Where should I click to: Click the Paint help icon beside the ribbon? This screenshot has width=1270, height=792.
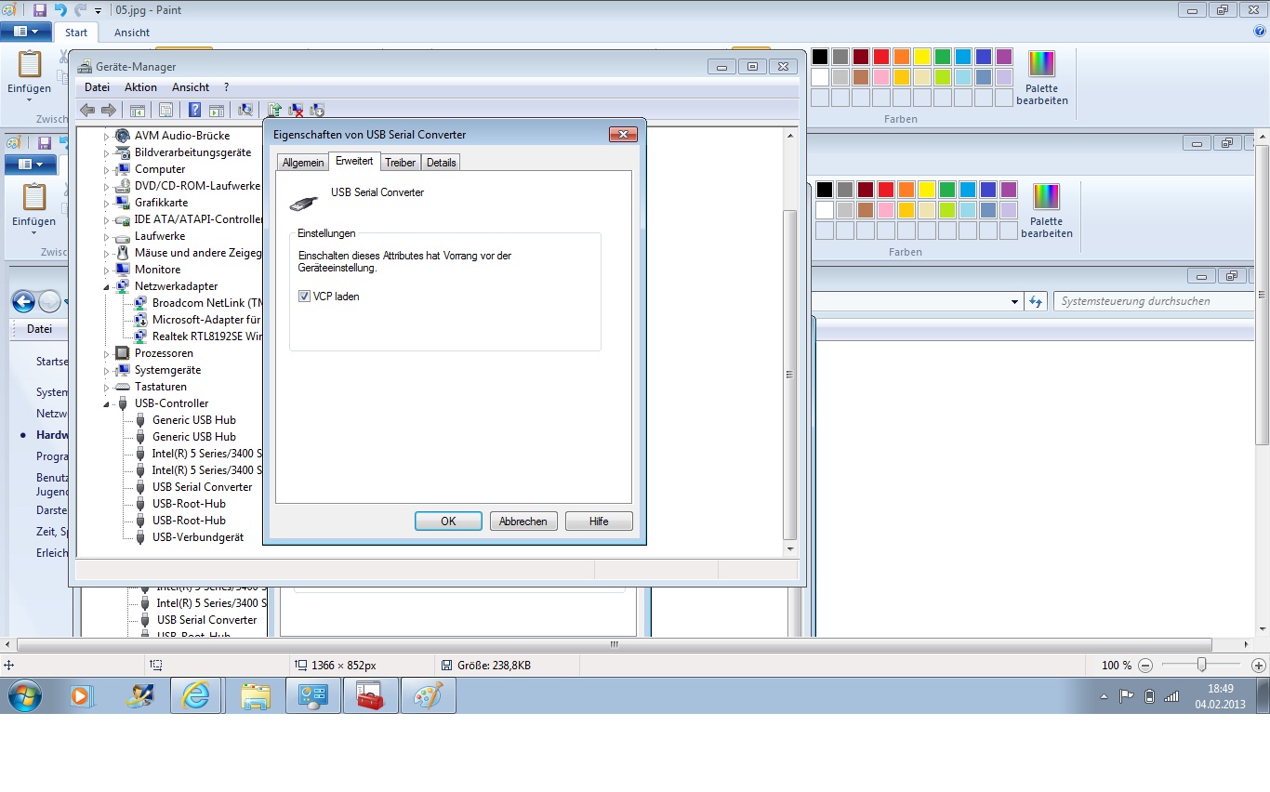coord(1260,32)
